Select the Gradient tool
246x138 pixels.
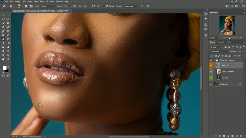pos(8,43)
